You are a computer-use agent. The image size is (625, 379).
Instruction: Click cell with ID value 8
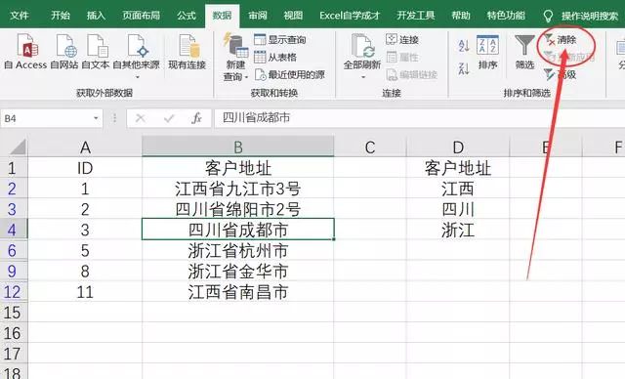point(85,272)
